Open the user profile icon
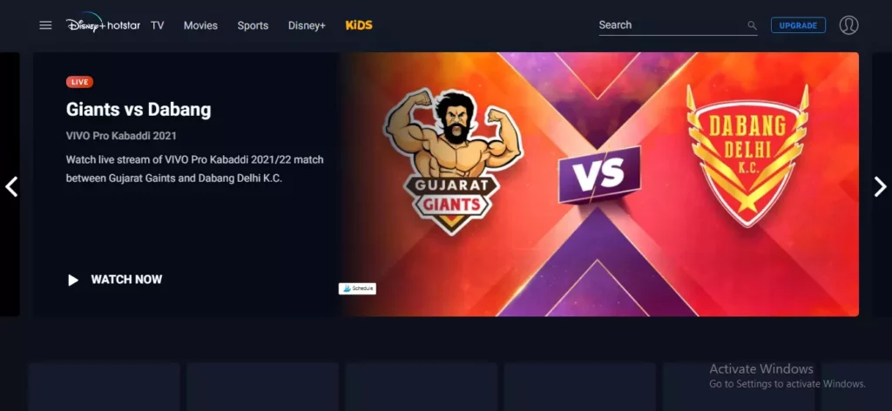 point(848,25)
